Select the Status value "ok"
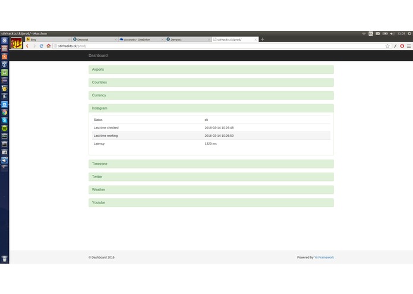 [x=206, y=120]
